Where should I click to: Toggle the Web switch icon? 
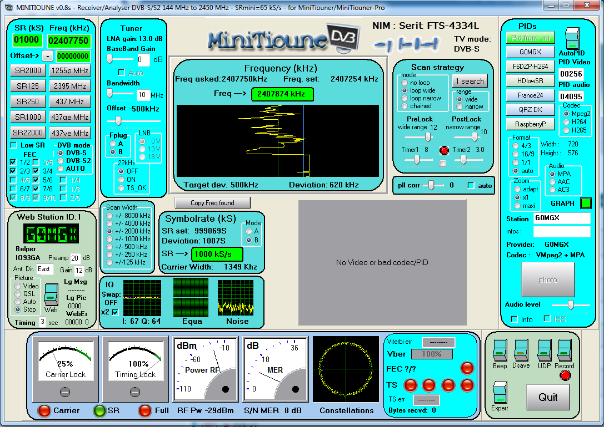(x=51, y=294)
